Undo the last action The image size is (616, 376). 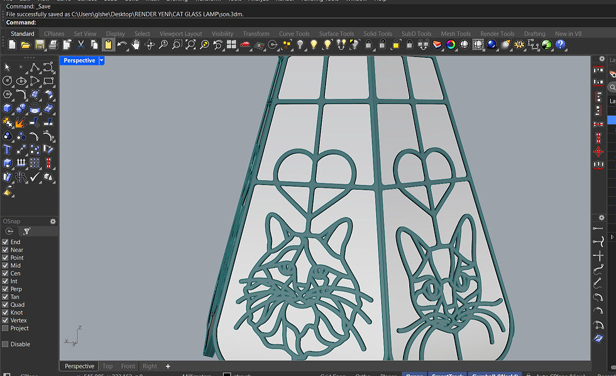pyautogui.click(x=122, y=45)
